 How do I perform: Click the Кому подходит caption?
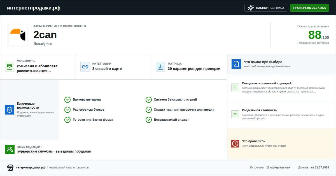click(x=30, y=147)
